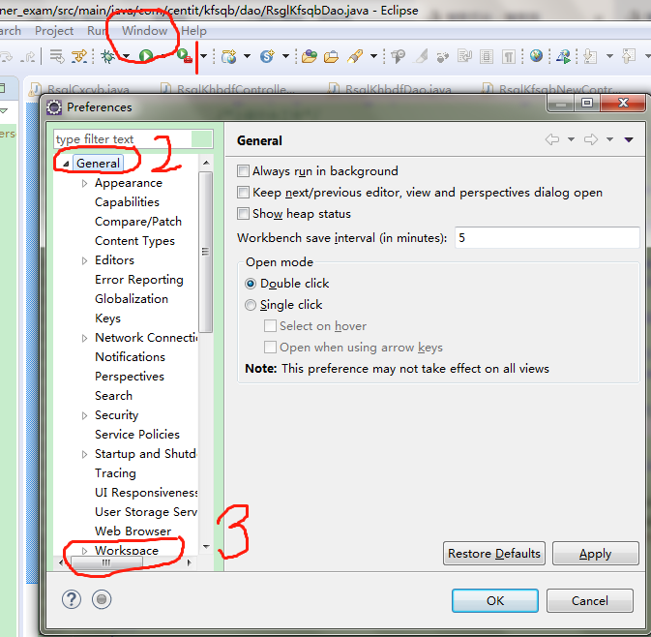Open the Preferences view menu triangle
The image size is (651, 637).
629,139
